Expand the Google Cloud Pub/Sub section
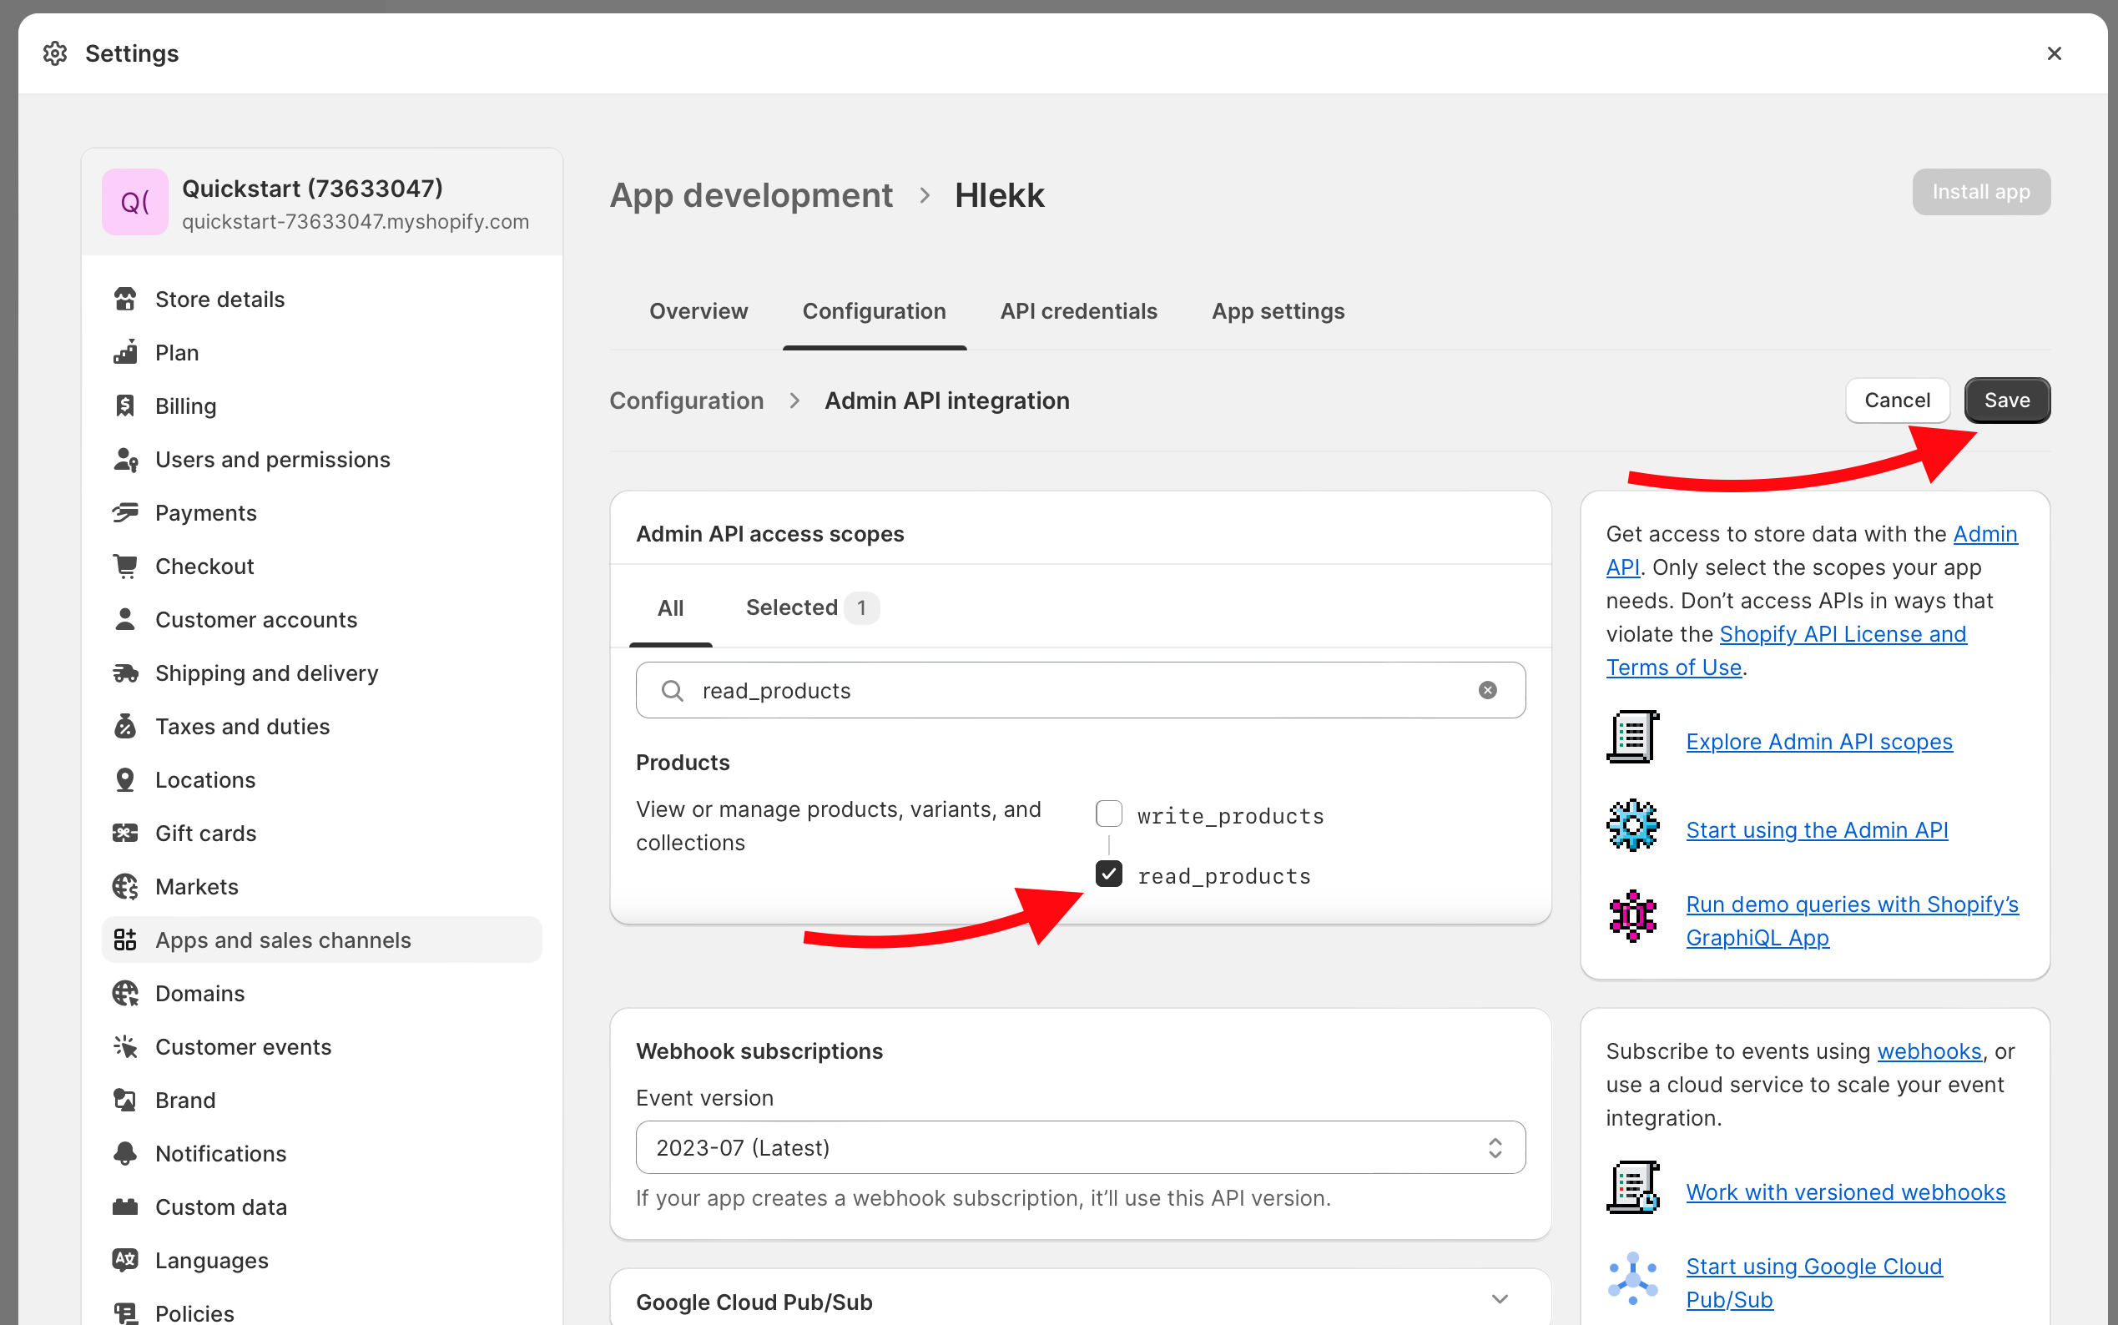 click(x=1500, y=1300)
